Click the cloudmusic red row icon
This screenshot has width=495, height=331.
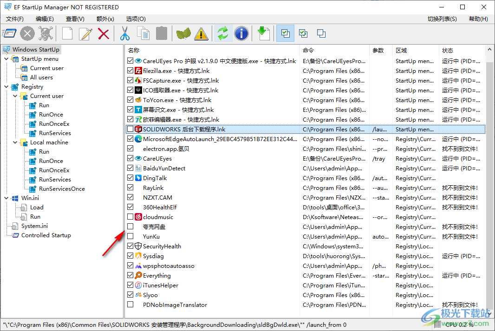(138, 217)
